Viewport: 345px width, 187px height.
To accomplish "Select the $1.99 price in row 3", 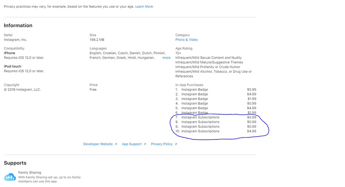I will 252,99.
